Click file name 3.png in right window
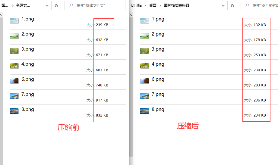This screenshot has width=278, height=165. (x=158, y=49)
